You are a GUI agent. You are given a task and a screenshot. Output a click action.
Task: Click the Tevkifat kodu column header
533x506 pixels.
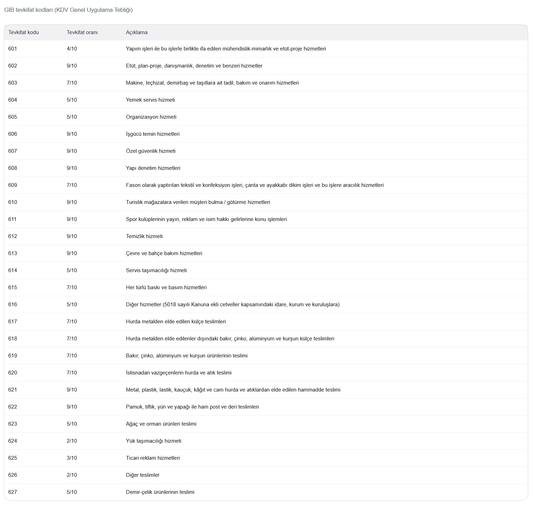click(24, 32)
